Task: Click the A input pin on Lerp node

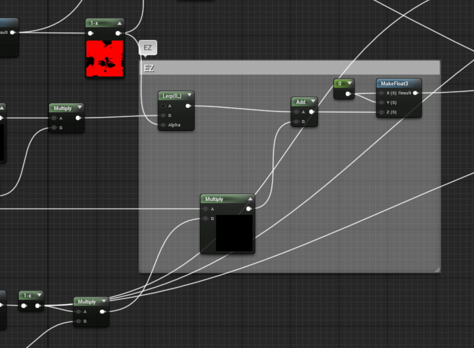Action: [163, 106]
